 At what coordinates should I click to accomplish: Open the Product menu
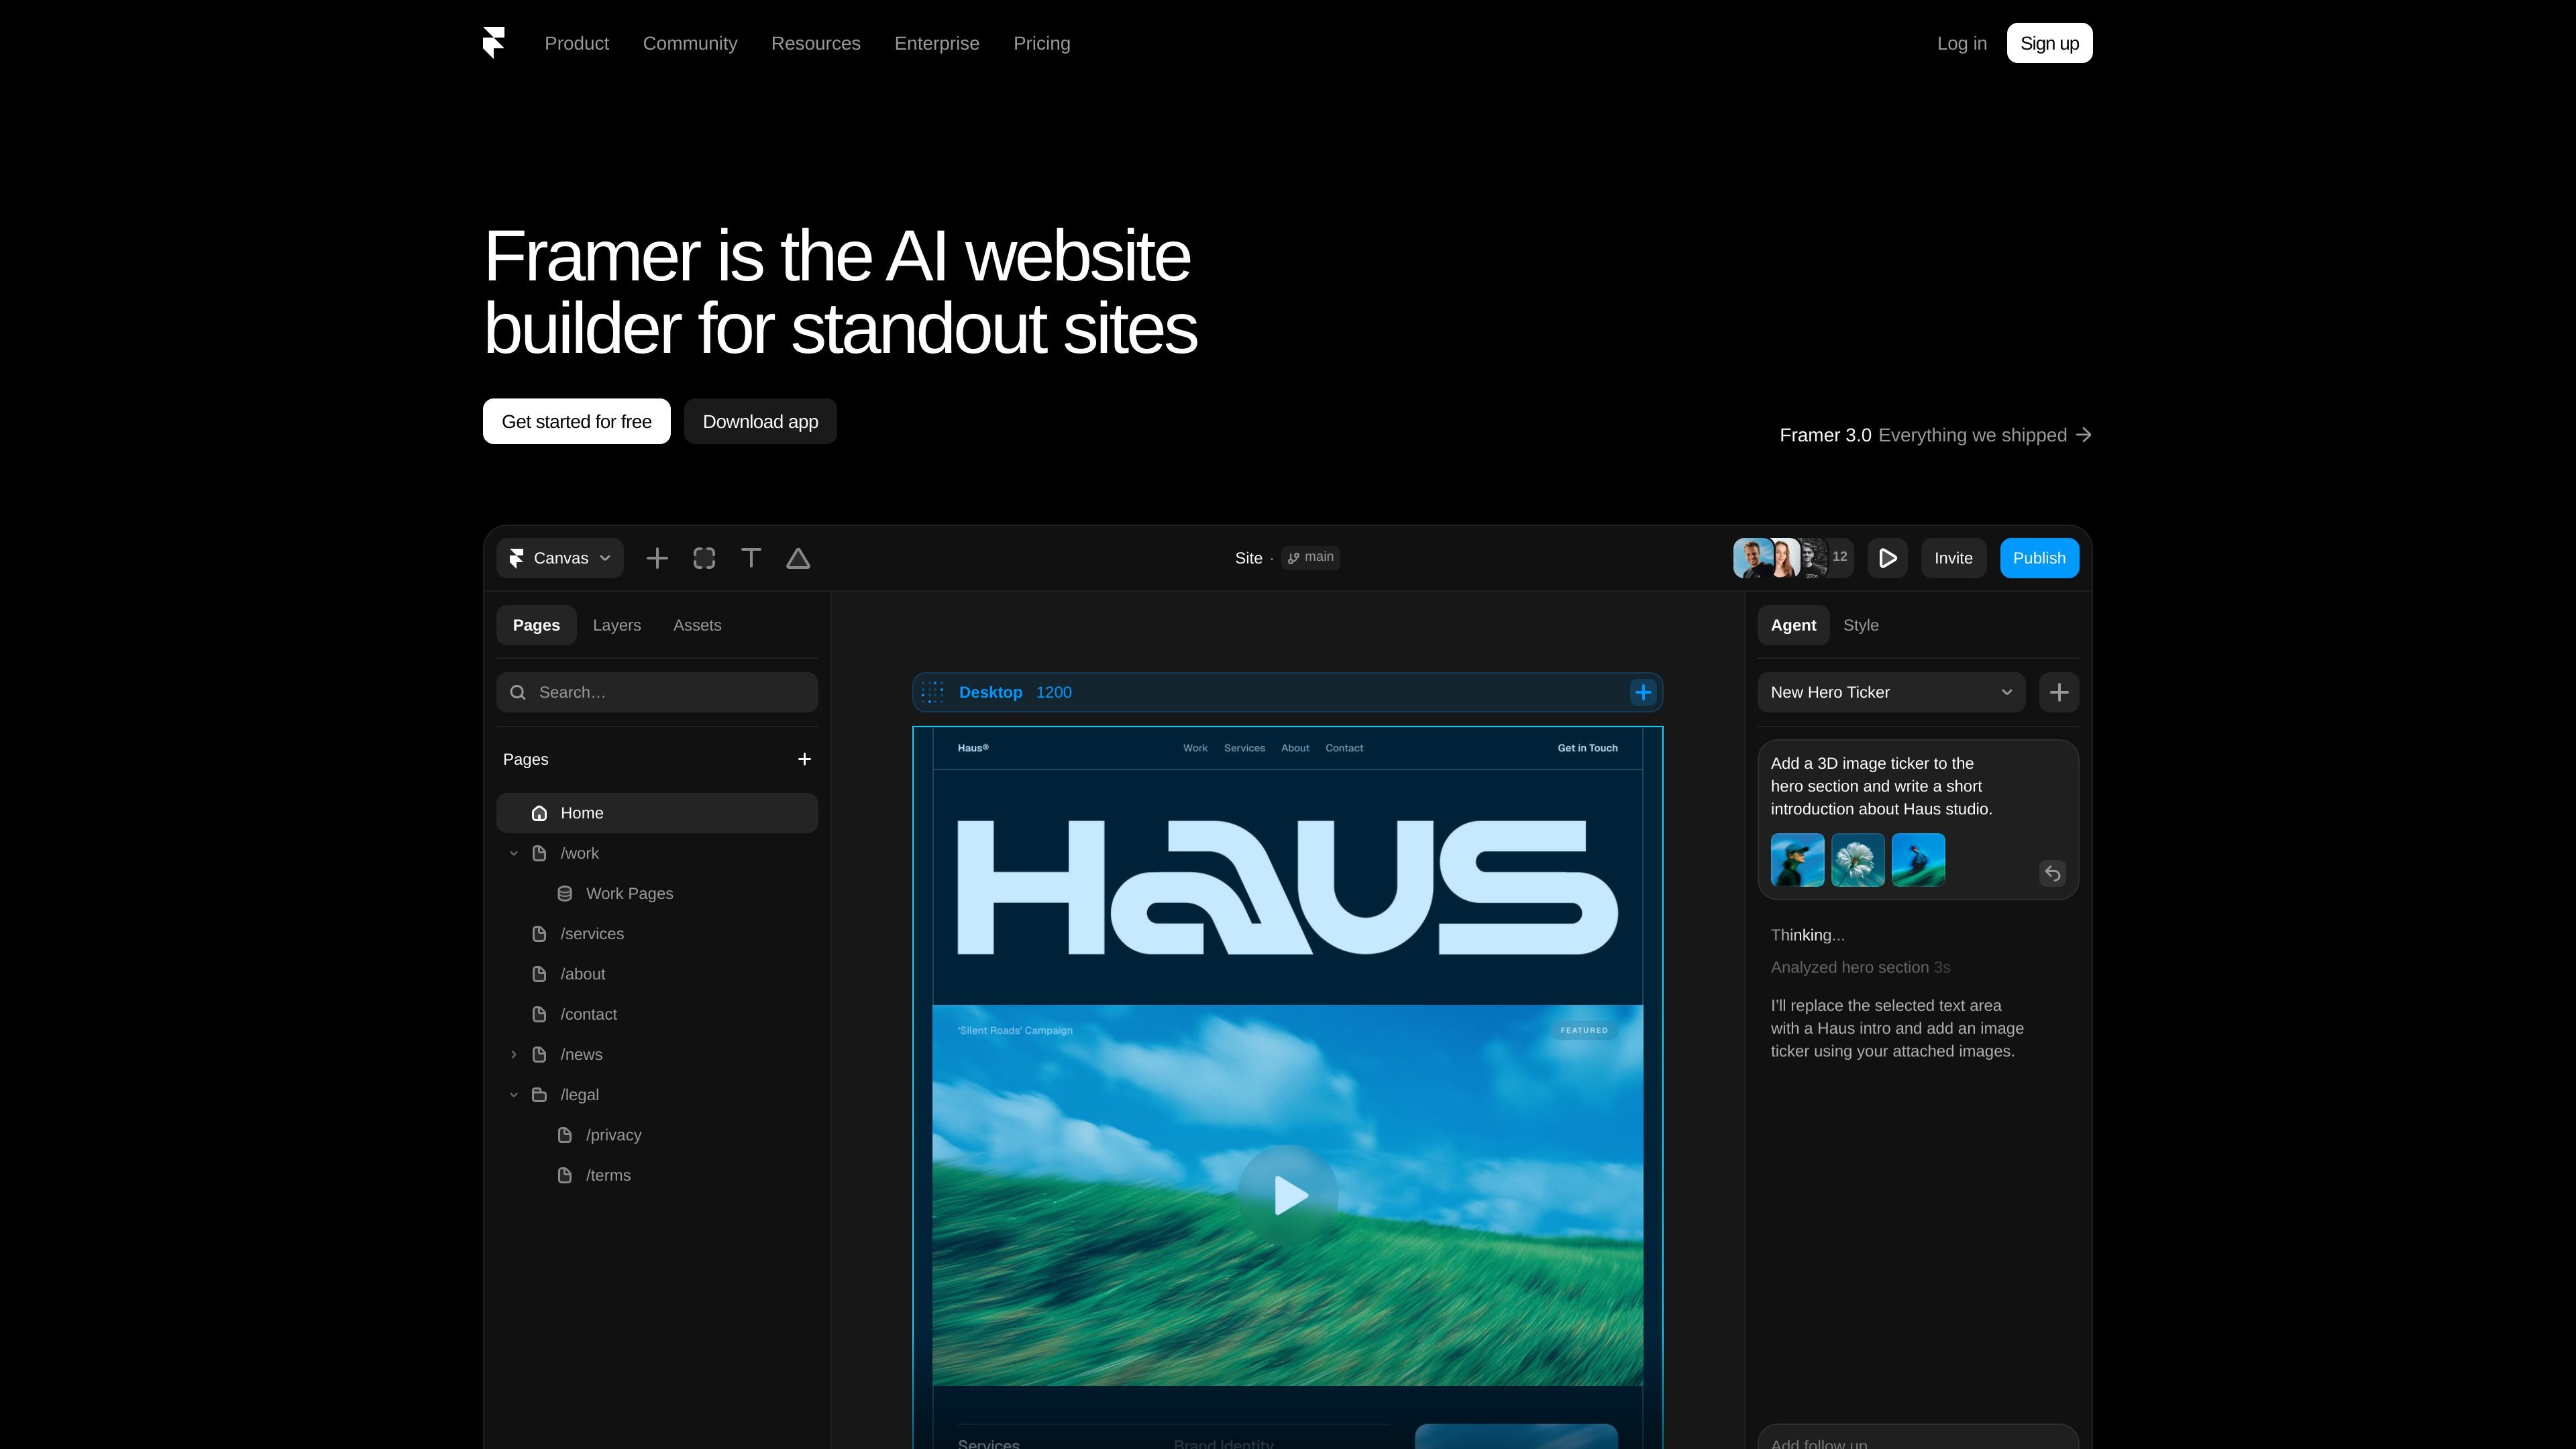pos(577,43)
